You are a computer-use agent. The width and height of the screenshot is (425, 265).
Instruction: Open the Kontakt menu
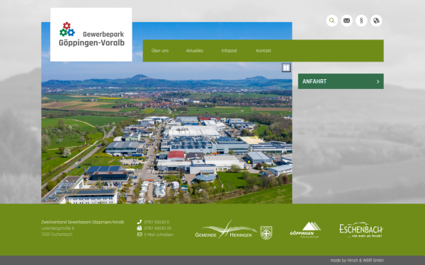[x=263, y=51]
